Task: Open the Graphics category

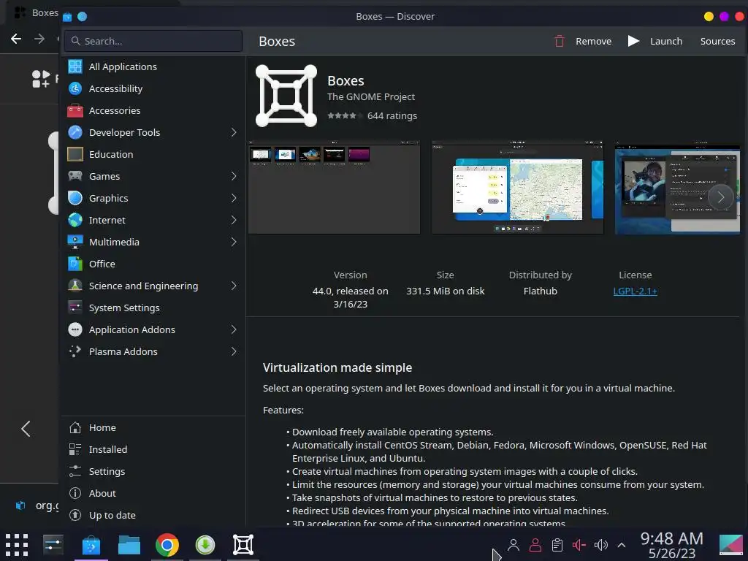Action: pos(153,199)
